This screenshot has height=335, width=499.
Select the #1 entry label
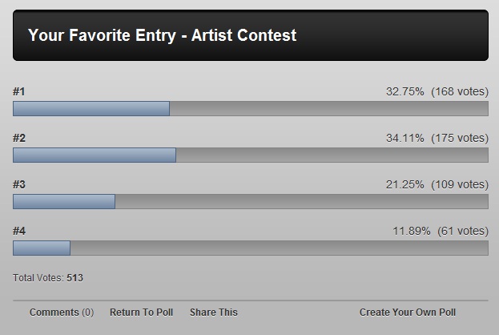pos(19,91)
